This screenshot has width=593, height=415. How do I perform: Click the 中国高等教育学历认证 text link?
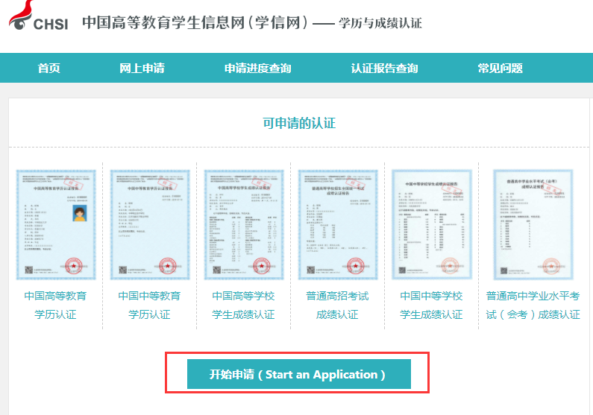(55, 305)
